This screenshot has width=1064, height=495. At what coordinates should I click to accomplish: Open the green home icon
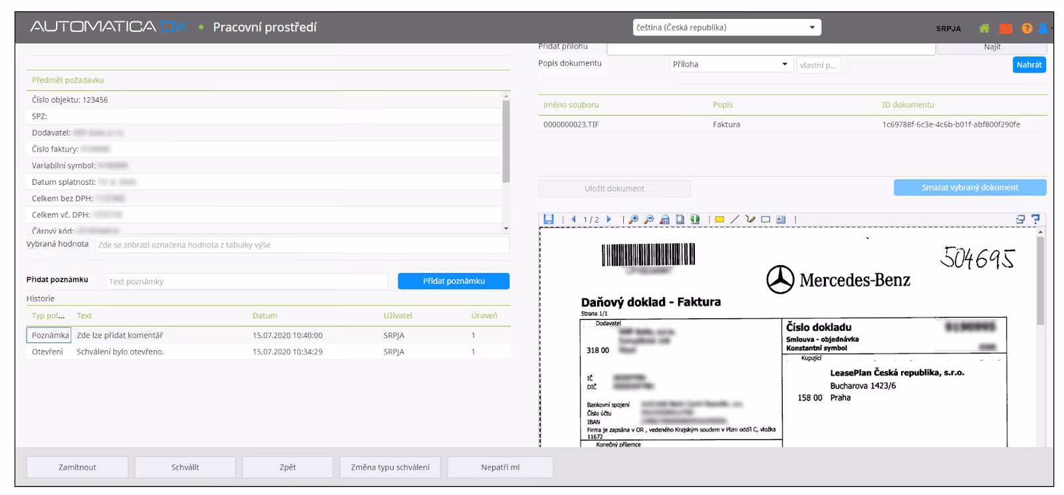[x=984, y=29]
